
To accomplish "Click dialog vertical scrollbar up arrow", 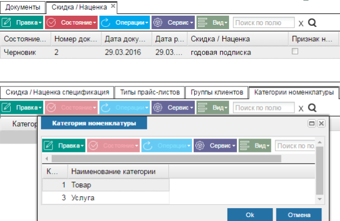I will tap(320, 142).
